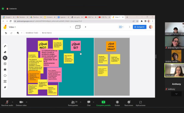The width and height of the screenshot is (184, 113).
Task: Open the Participantes panel
Action: (73, 103)
